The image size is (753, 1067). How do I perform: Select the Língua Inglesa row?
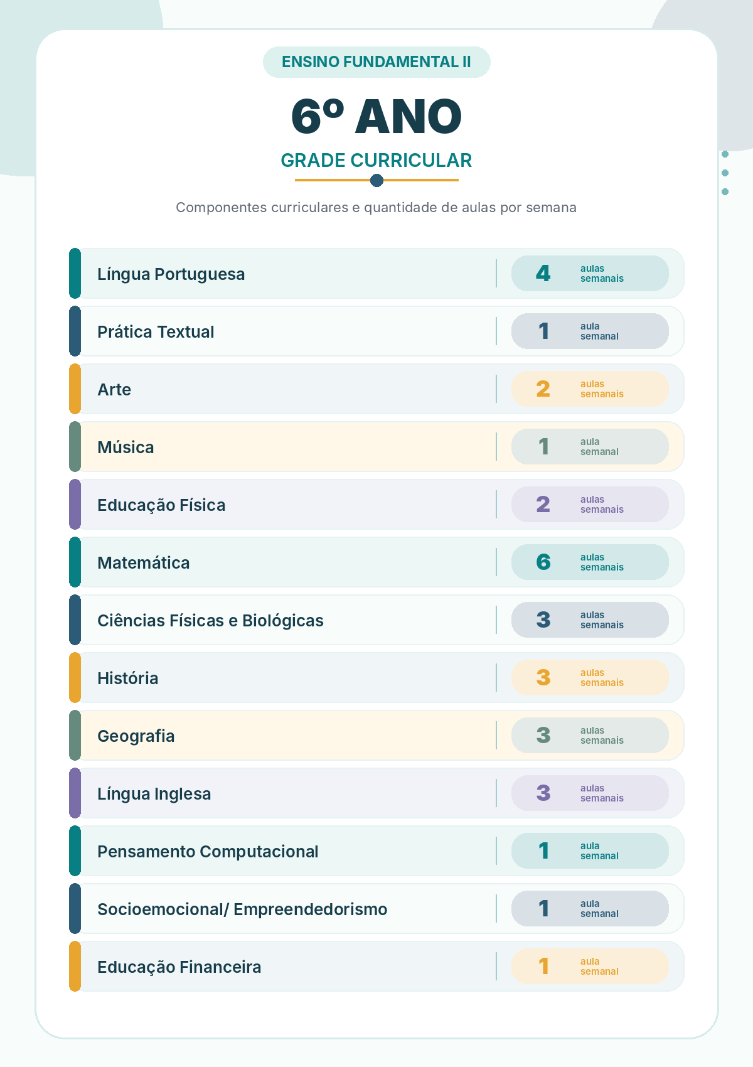coord(376,793)
